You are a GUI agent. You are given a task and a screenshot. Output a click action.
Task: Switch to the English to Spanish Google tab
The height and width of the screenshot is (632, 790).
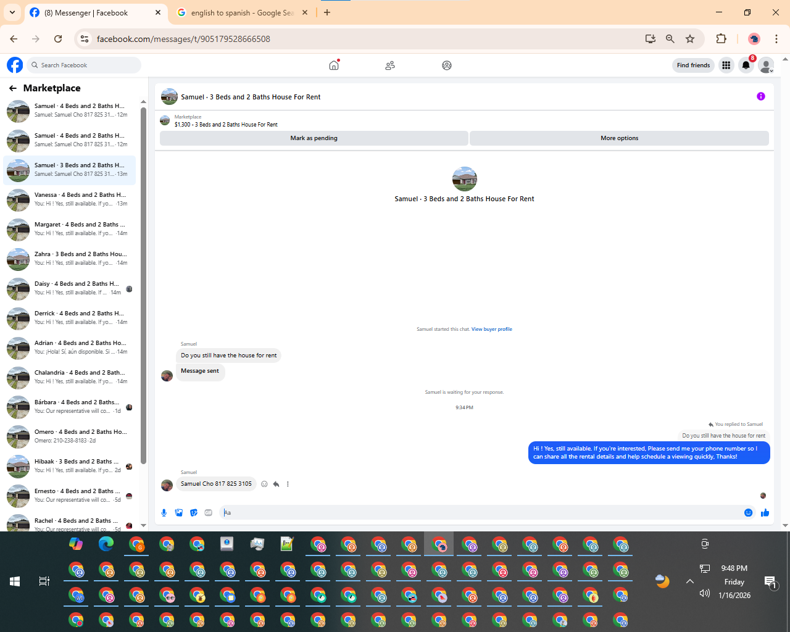243,12
